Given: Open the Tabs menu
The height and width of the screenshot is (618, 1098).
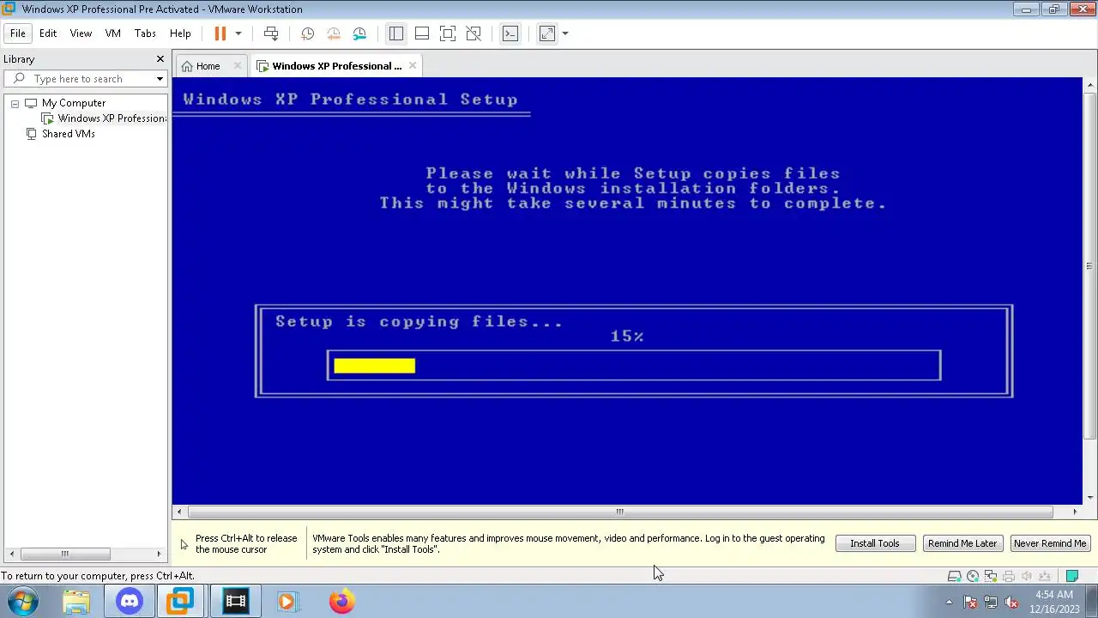Looking at the screenshot, I should 145,33.
